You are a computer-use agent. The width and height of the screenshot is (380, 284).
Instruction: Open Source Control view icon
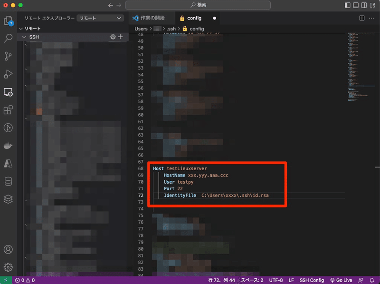[8, 56]
